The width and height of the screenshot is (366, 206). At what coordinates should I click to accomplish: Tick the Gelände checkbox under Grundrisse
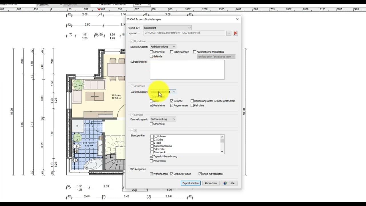point(152,56)
